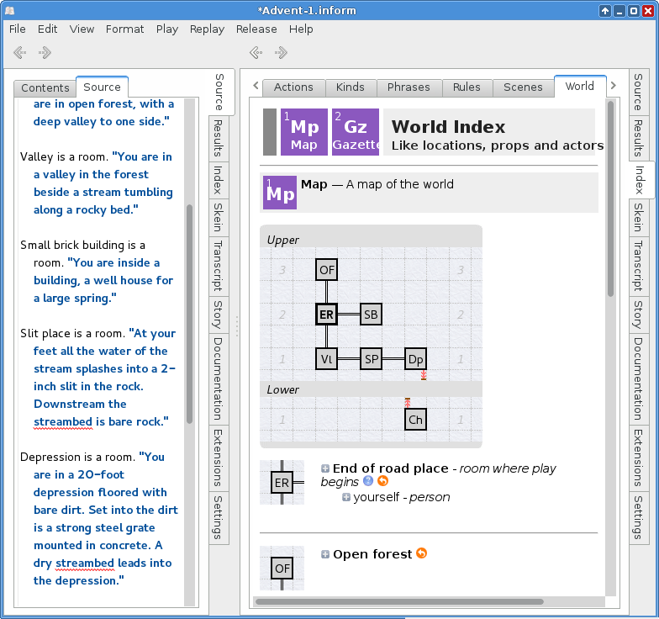Image resolution: width=659 pixels, height=619 pixels.
Task: Select the World index tab
Action: tap(580, 86)
